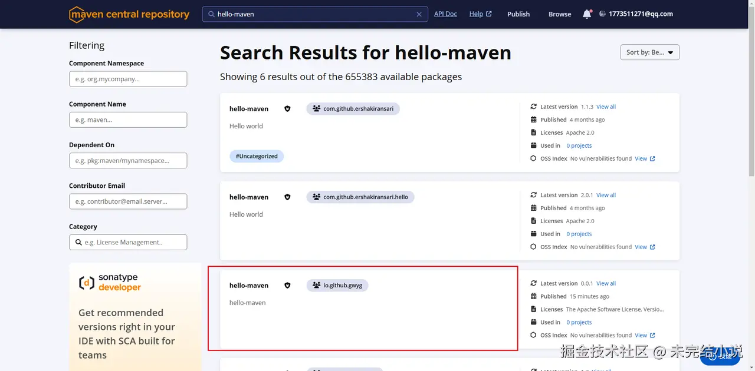This screenshot has height=371, width=755.
Task: Open 0 projects link in version 0.0.1 card
Action: [579, 322]
